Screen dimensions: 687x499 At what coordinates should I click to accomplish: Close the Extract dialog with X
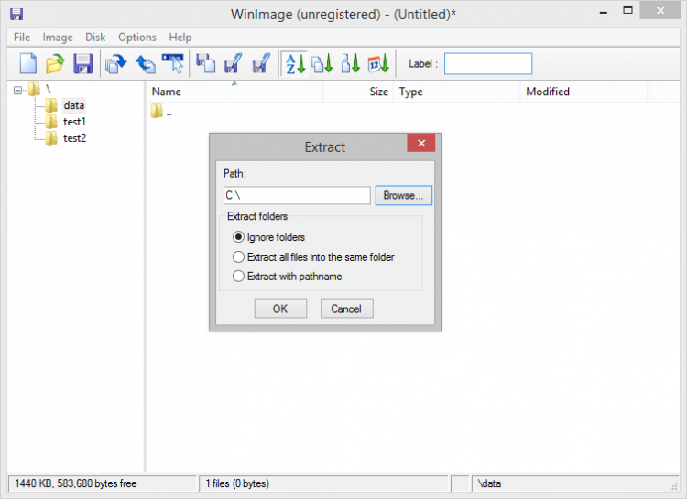(421, 143)
